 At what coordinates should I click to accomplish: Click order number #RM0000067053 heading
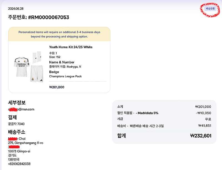coord(39,17)
